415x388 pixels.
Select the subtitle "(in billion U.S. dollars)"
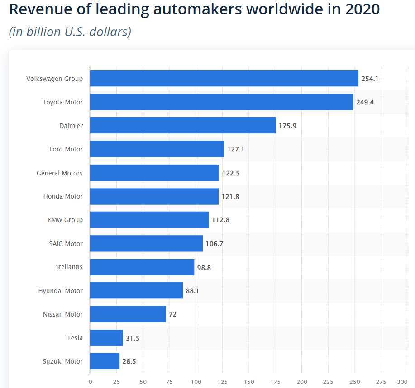click(70, 32)
